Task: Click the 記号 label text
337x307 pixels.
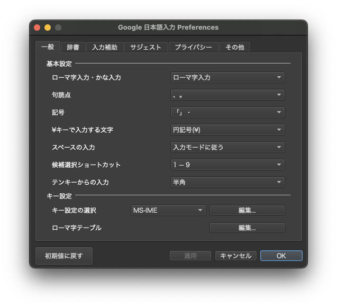Action: click(58, 112)
